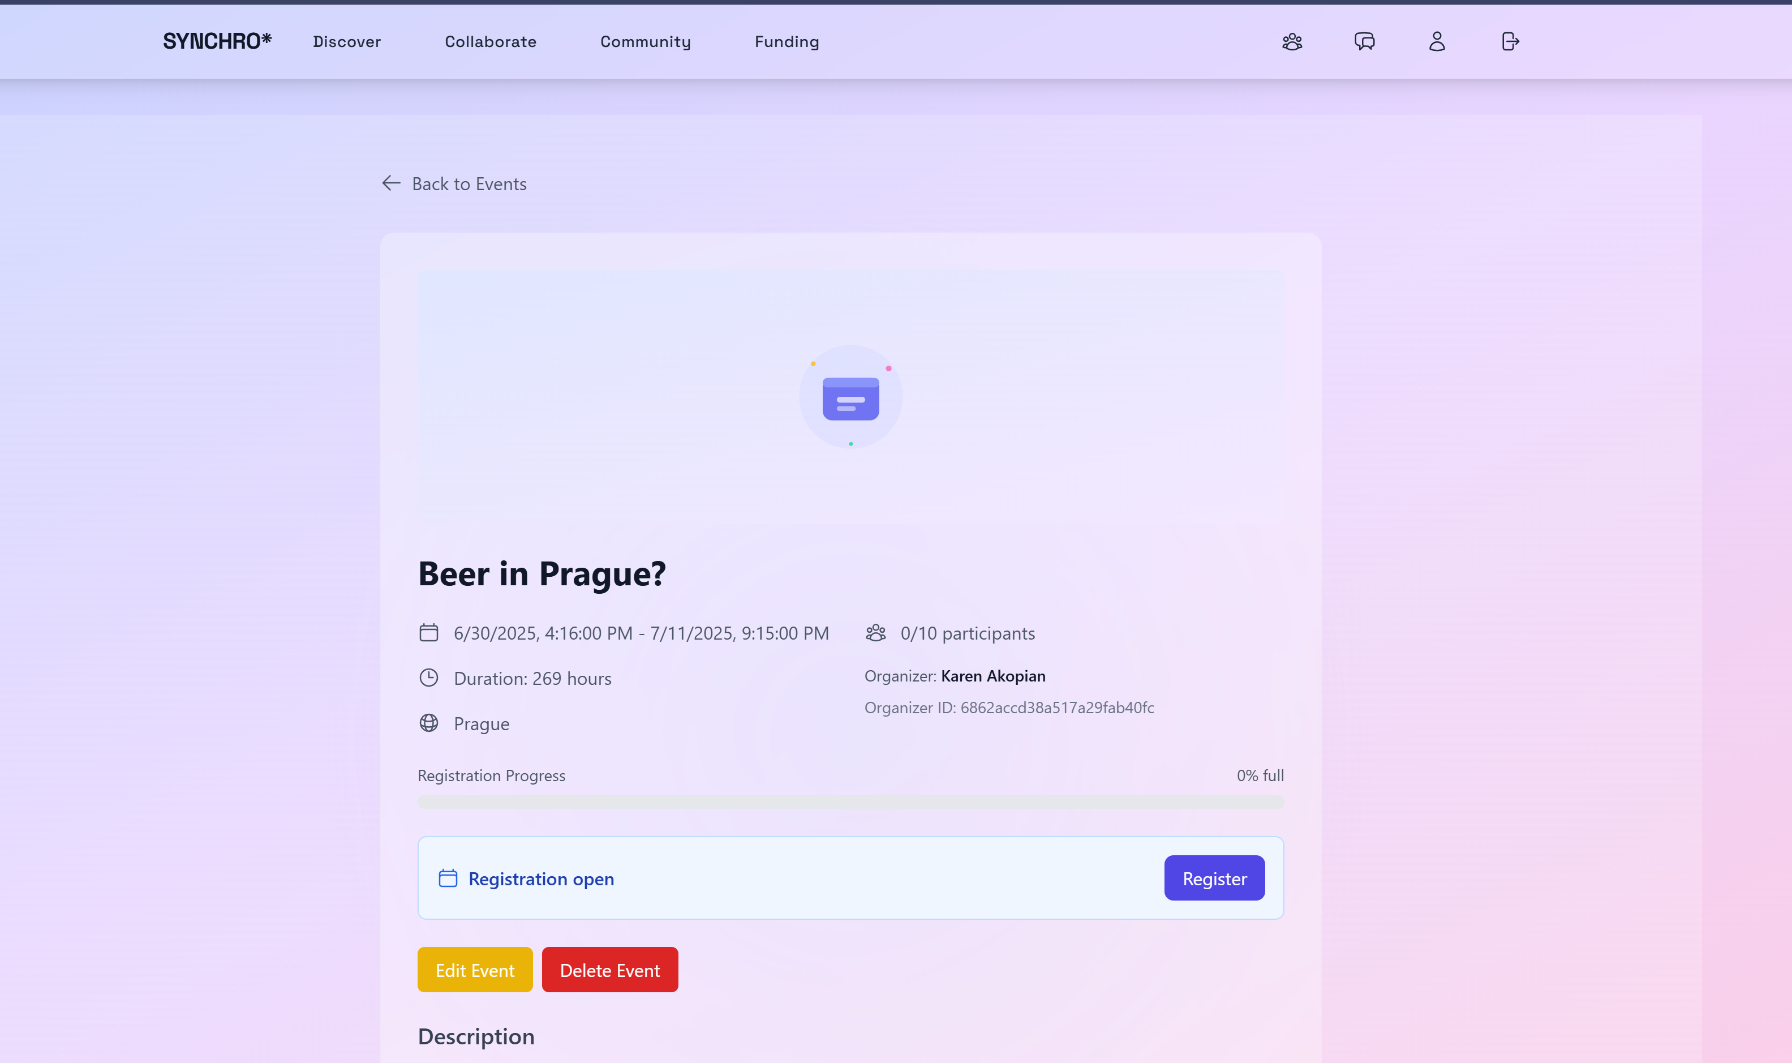Click the yellow Edit Event button
This screenshot has height=1063, width=1792.
coord(475,970)
